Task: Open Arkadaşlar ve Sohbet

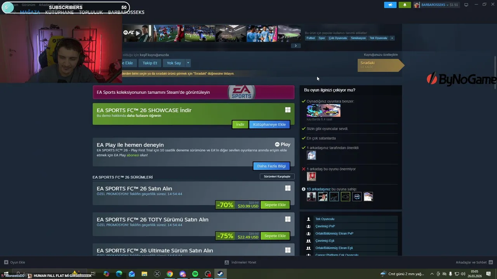Action: (474, 262)
